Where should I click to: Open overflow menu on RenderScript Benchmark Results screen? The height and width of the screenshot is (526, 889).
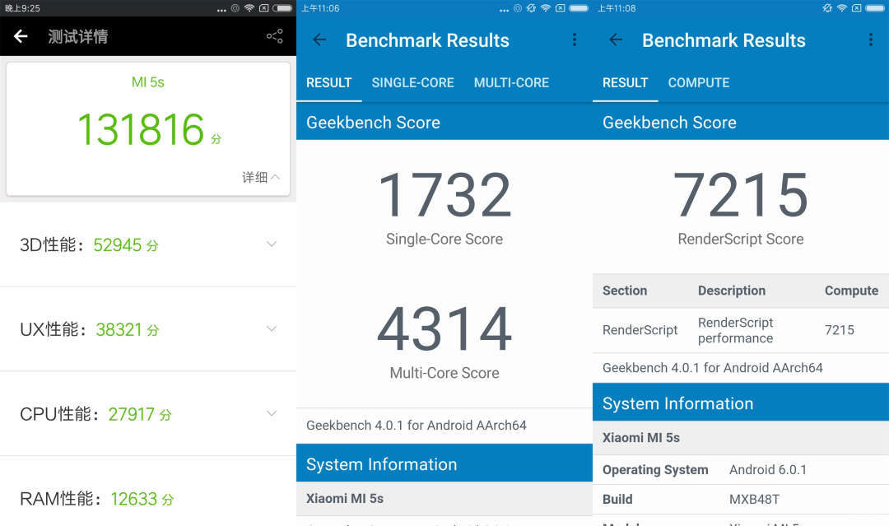pos(870,40)
